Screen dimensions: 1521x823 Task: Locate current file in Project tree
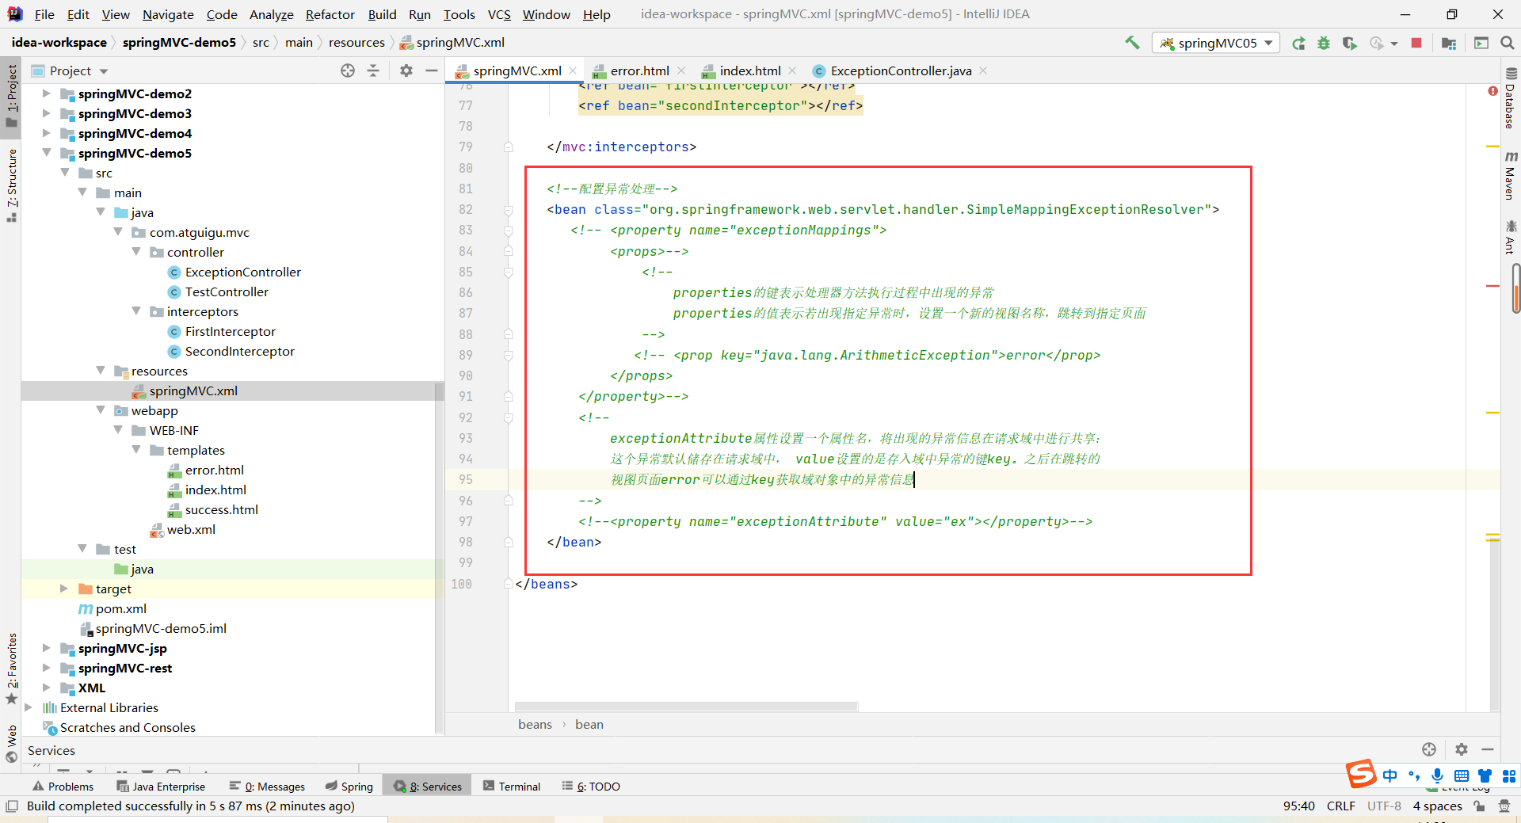(348, 70)
